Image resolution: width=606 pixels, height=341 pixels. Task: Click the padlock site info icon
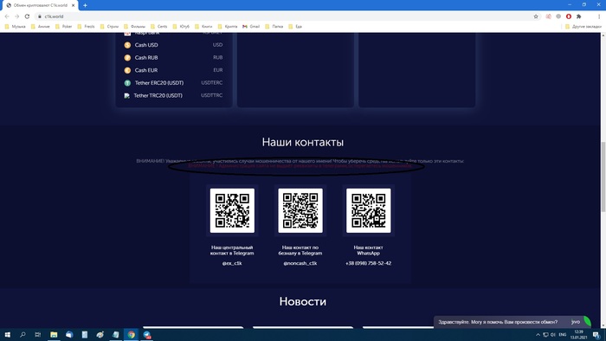40,16
